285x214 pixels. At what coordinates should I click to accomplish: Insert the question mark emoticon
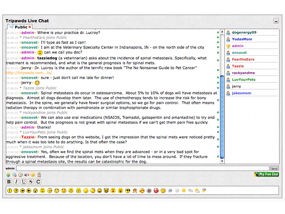[x=16, y=190]
